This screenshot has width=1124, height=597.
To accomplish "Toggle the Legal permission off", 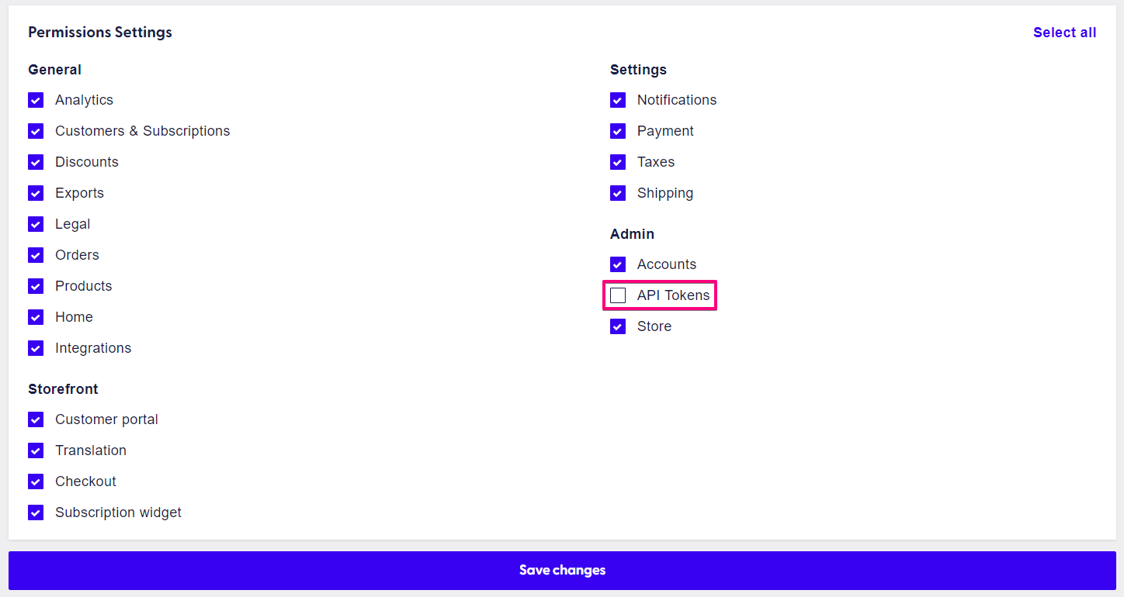I will [36, 223].
